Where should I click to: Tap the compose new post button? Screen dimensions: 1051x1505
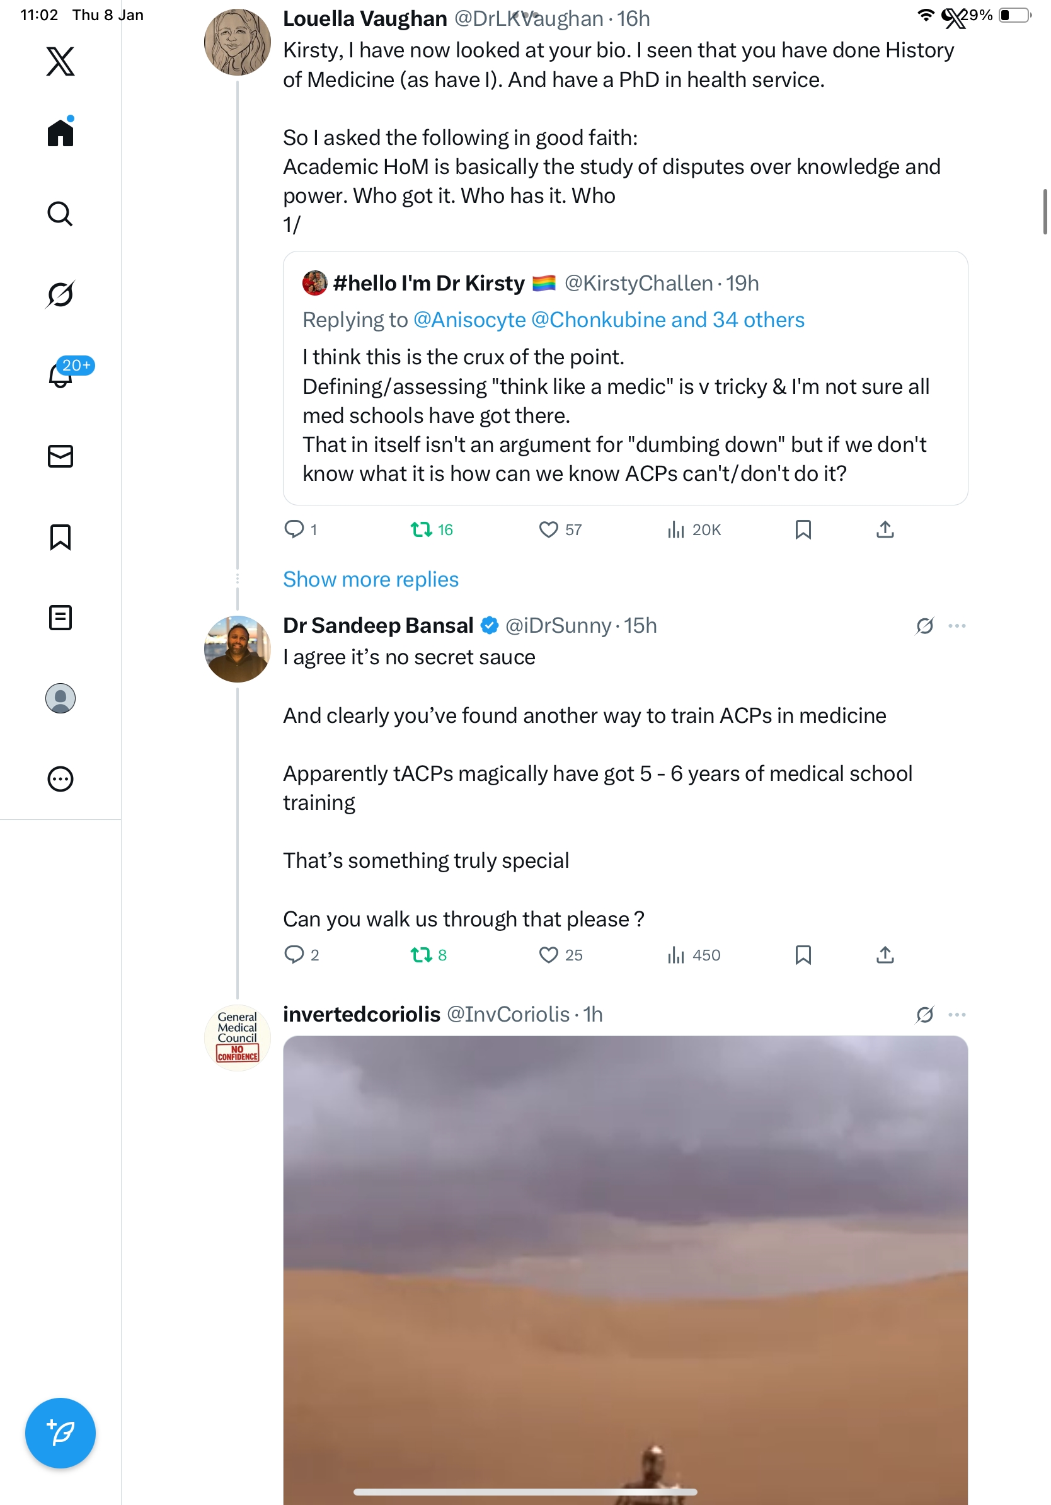60,1433
